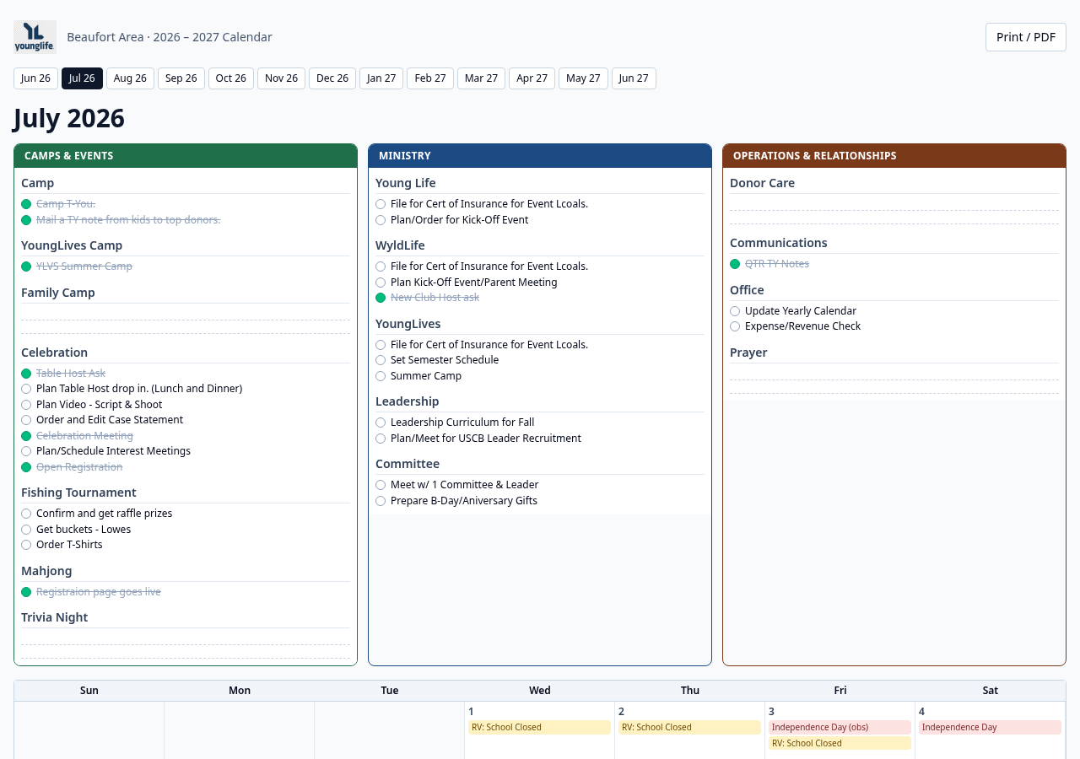This screenshot has width=1080, height=759.
Task: Click the Ministry panel header
Action: point(540,156)
